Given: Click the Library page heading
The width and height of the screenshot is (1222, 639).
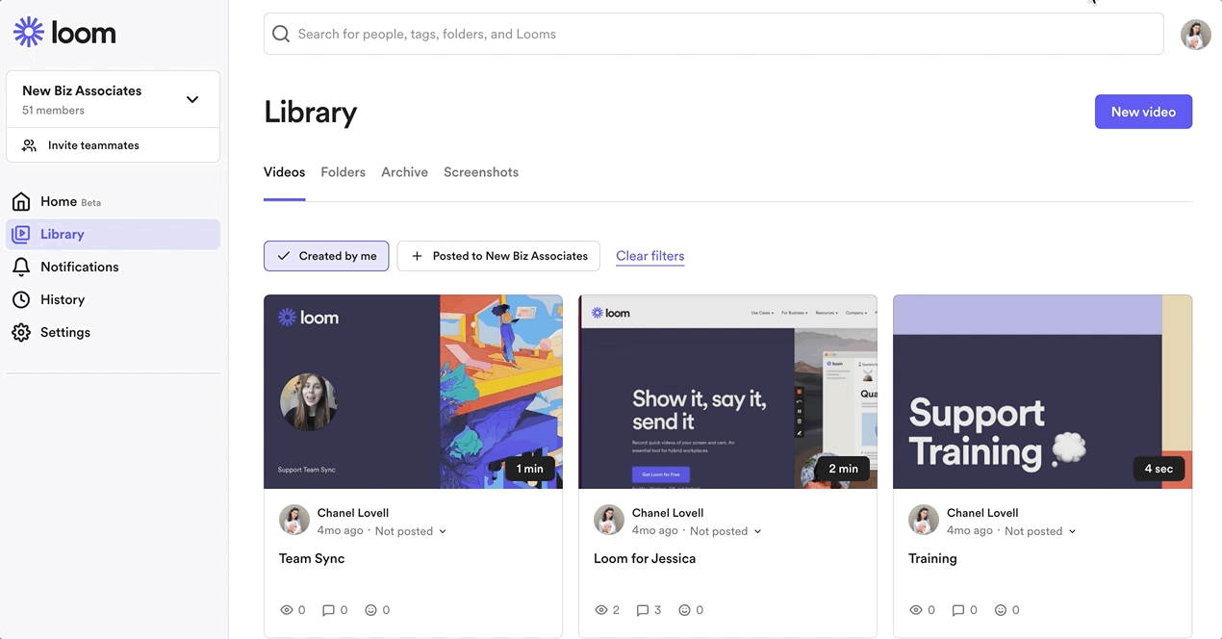Looking at the screenshot, I should pyautogui.click(x=310, y=113).
